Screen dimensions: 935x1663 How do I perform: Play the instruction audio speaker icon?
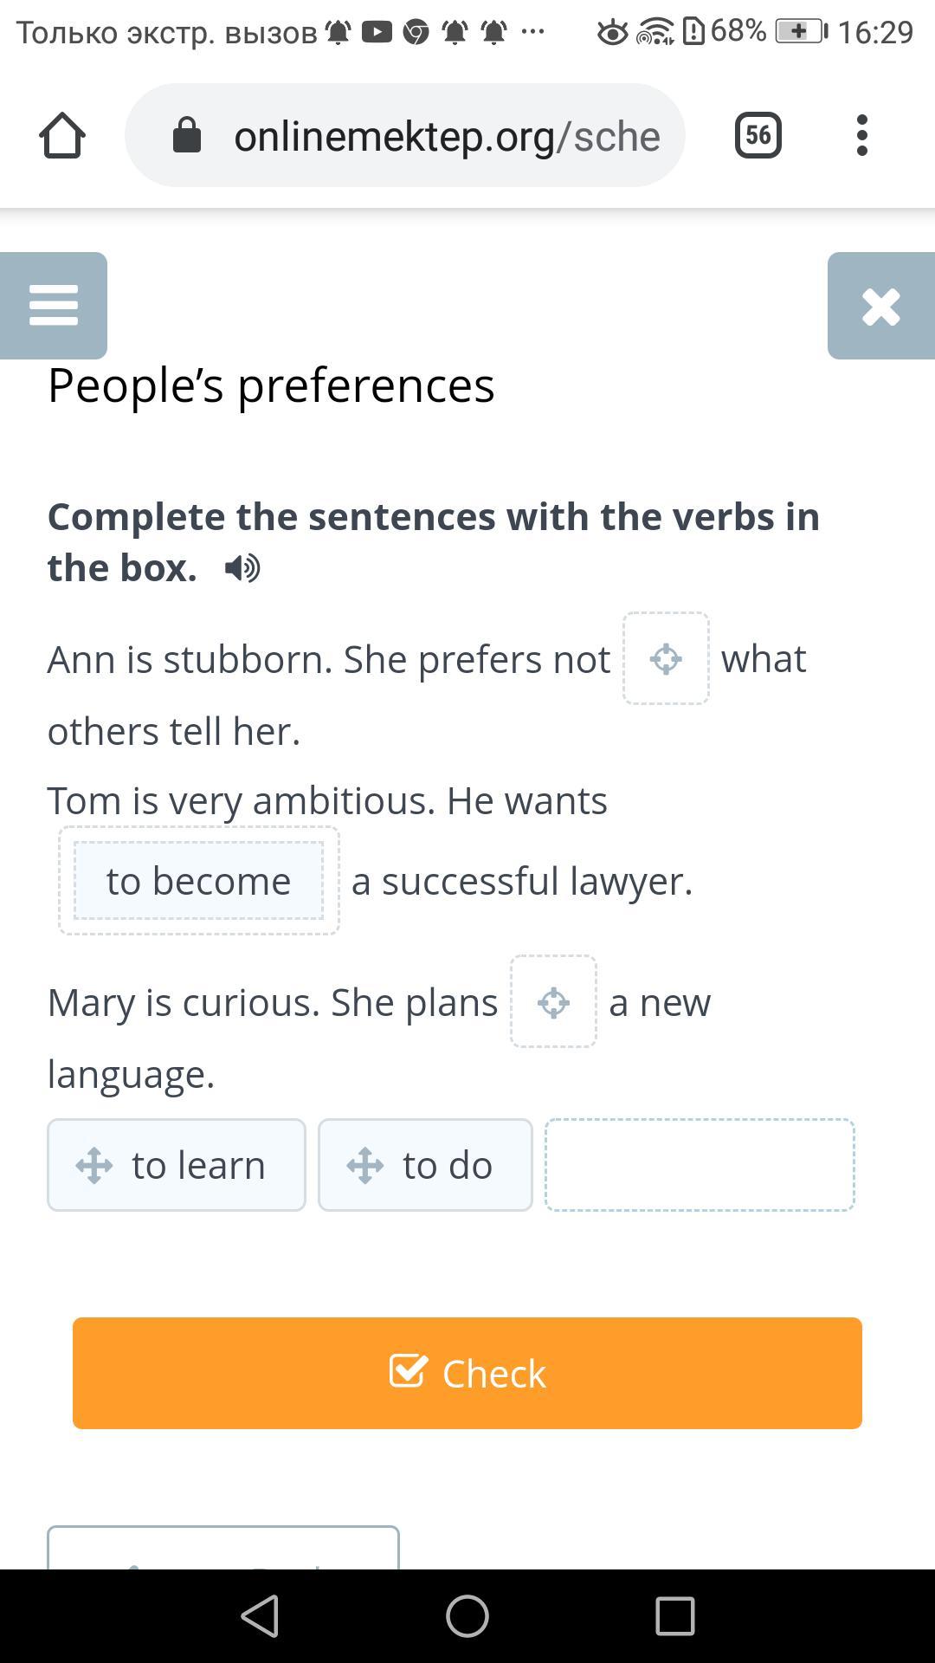pos(242,568)
